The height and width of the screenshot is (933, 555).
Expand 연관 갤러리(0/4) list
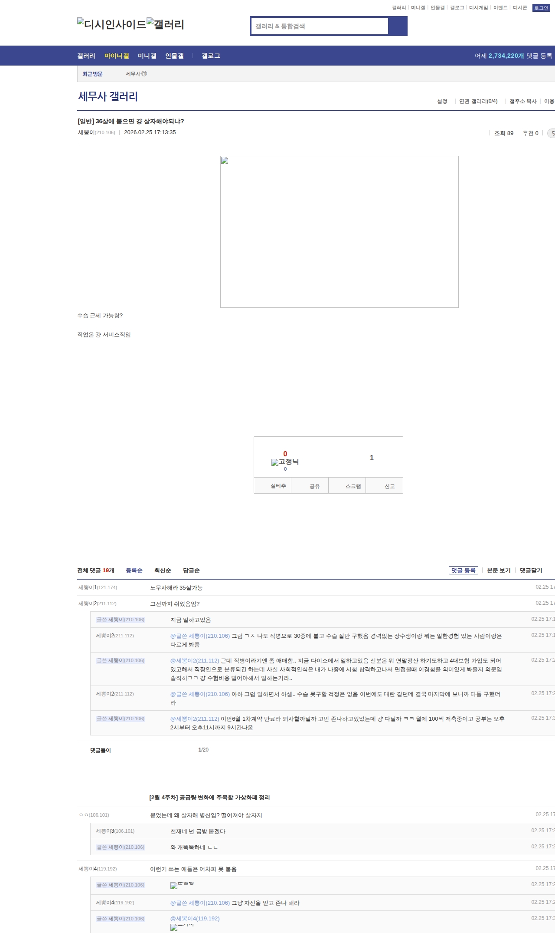click(x=478, y=101)
